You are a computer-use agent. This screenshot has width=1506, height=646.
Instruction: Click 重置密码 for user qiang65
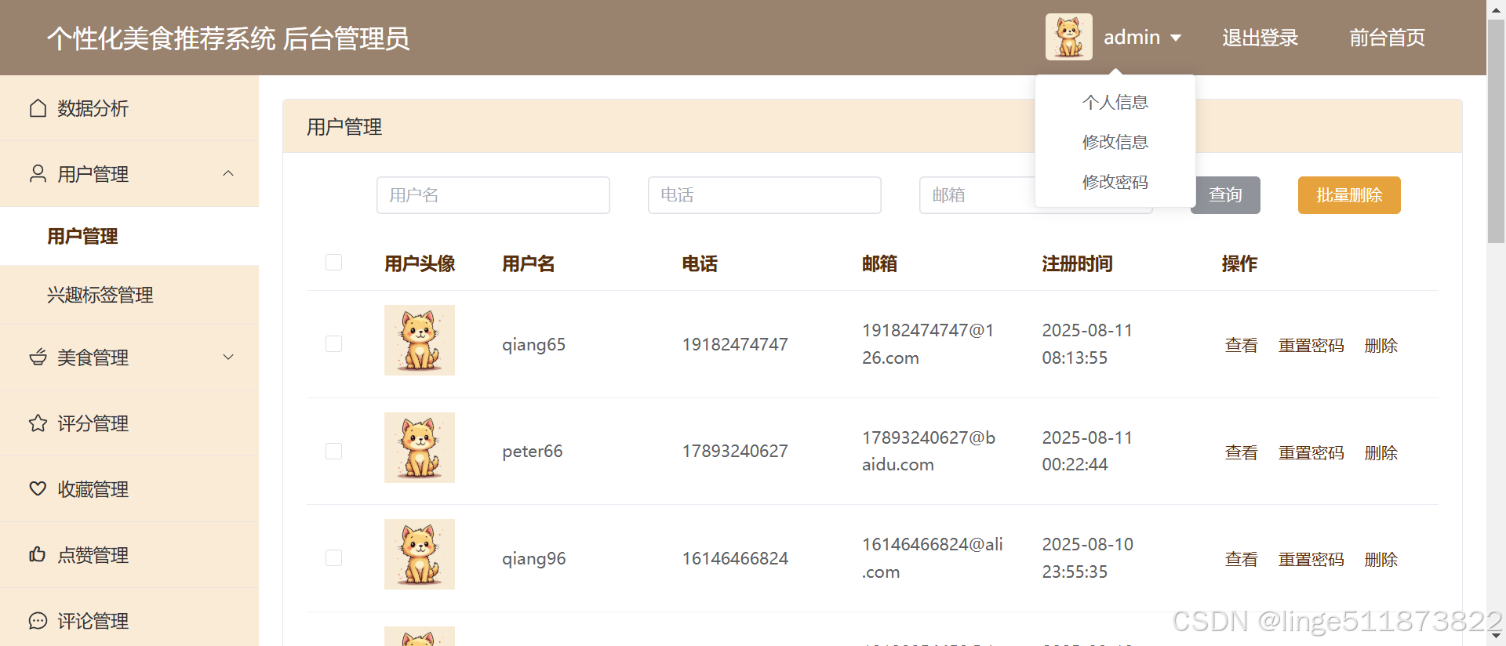tap(1311, 345)
